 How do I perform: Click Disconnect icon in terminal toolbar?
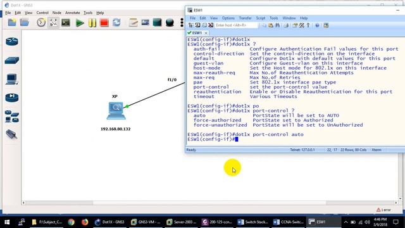(x=211, y=25)
